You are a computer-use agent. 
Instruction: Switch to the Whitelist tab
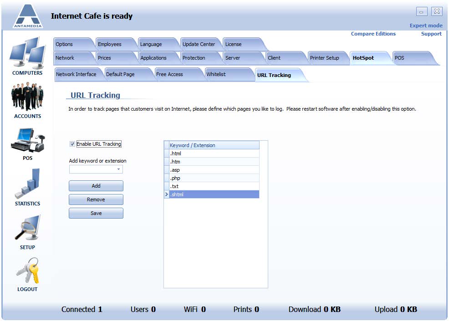click(x=216, y=74)
